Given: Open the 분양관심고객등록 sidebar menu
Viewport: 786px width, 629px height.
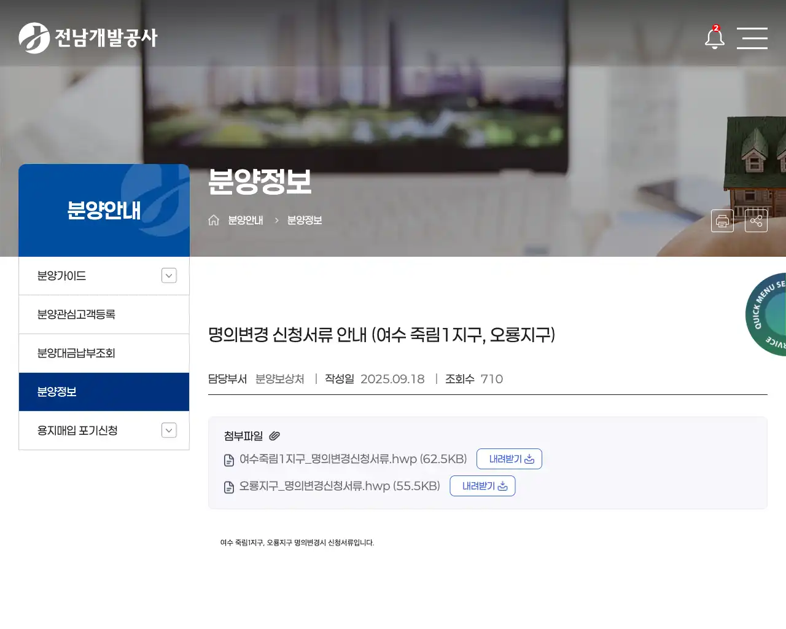Looking at the screenshot, I should pyautogui.click(x=104, y=314).
